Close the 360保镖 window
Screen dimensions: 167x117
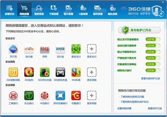coord(163,2)
